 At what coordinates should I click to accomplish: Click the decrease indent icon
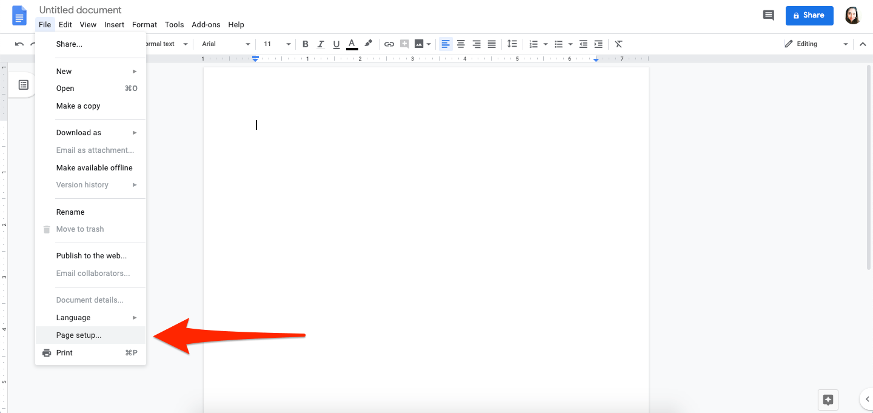[583, 44]
